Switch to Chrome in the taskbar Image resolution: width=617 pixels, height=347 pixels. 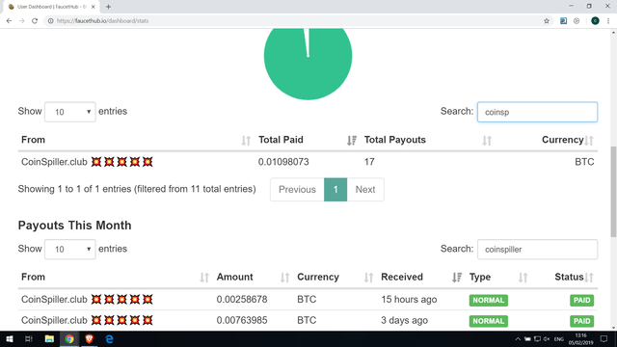point(69,338)
